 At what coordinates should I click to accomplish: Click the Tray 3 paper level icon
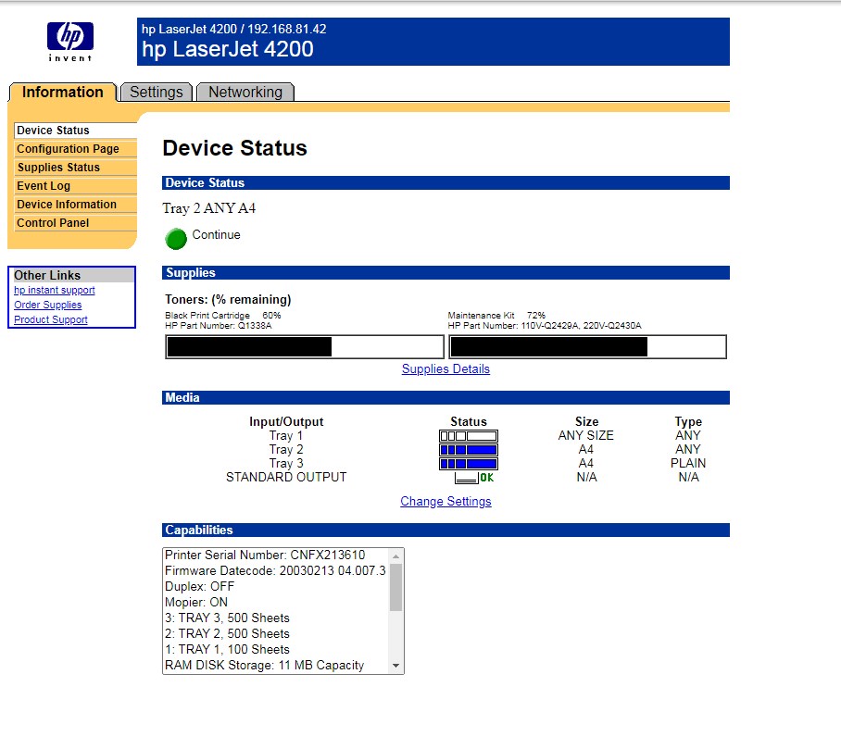(x=469, y=464)
